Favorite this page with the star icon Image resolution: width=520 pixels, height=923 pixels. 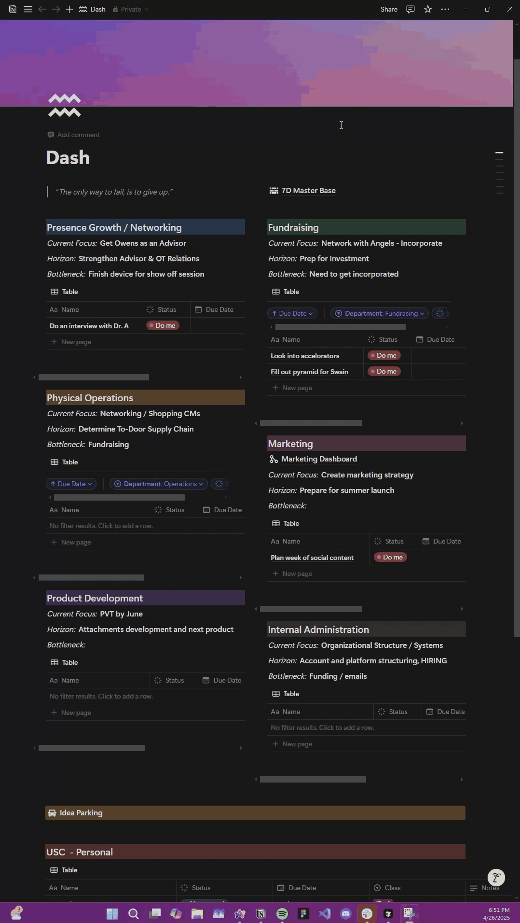click(x=428, y=9)
